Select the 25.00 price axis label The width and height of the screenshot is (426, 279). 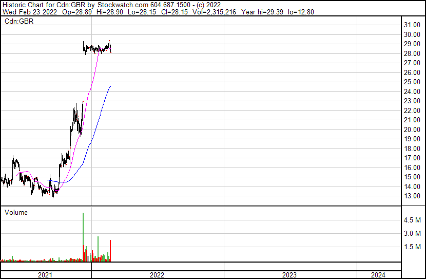pos(412,82)
